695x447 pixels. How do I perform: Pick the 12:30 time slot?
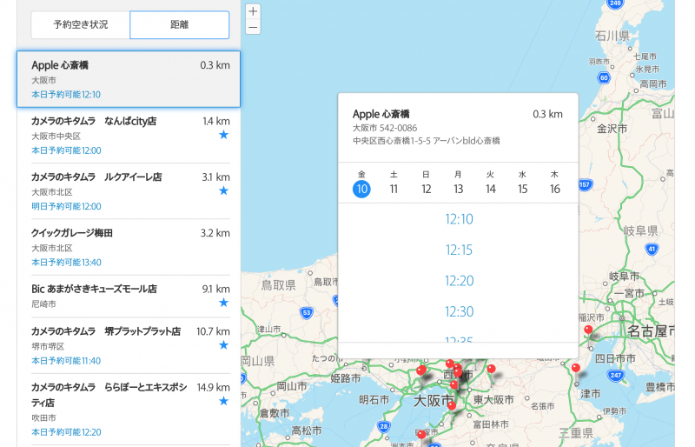459,311
